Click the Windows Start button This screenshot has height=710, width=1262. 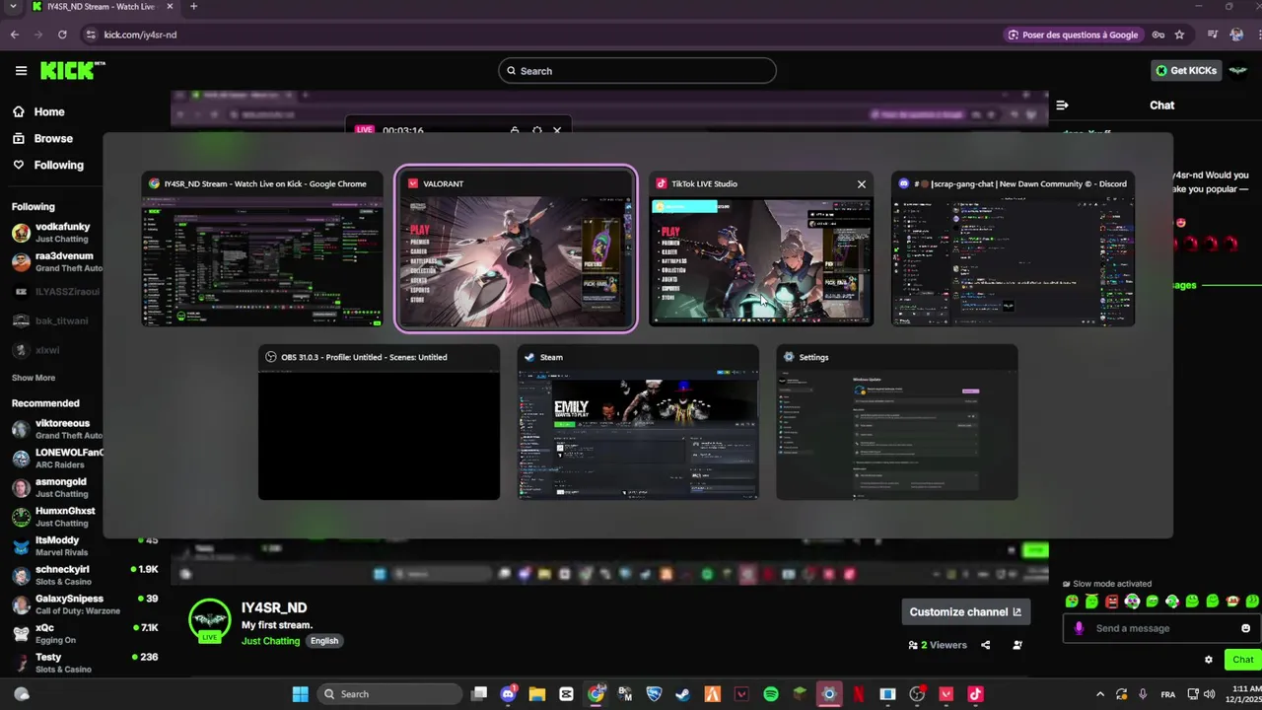(300, 694)
